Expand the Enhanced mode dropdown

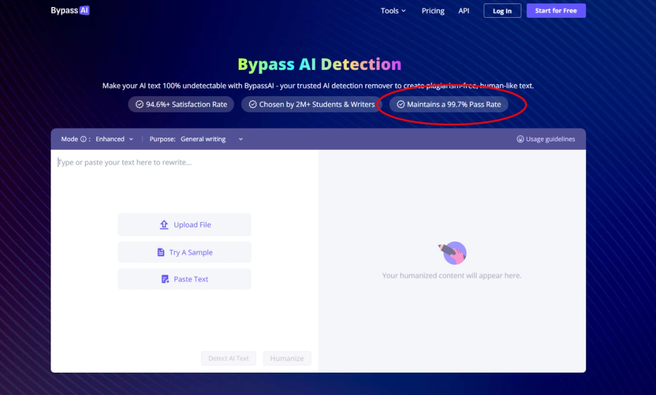point(114,139)
